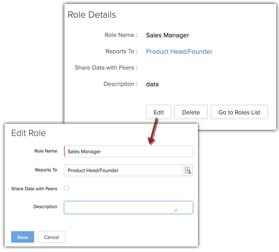Save the edited role
Viewport: 279px width, 252px height.
[x=23, y=237]
